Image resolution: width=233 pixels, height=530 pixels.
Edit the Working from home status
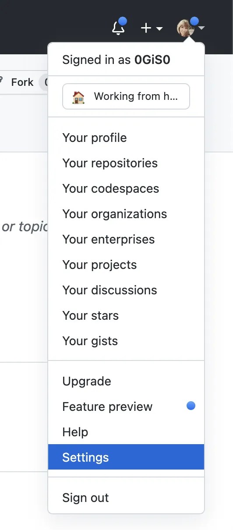[126, 96]
